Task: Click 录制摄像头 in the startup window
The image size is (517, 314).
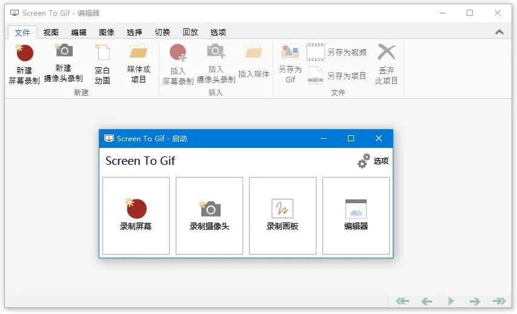Action: click(209, 216)
